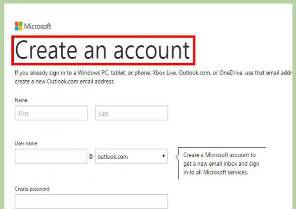Viewport: 296px width, 209px height.
Task: Click the 'If you already sign in' paragraph
Action: pos(153,77)
